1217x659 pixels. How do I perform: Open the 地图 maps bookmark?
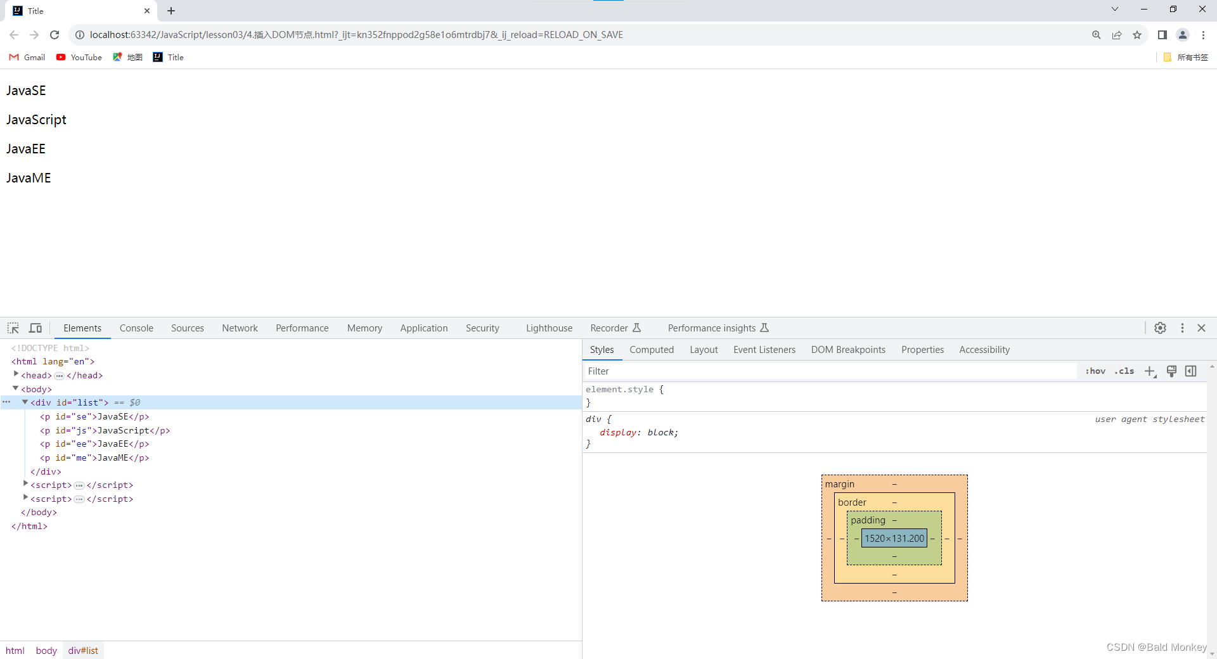click(128, 57)
